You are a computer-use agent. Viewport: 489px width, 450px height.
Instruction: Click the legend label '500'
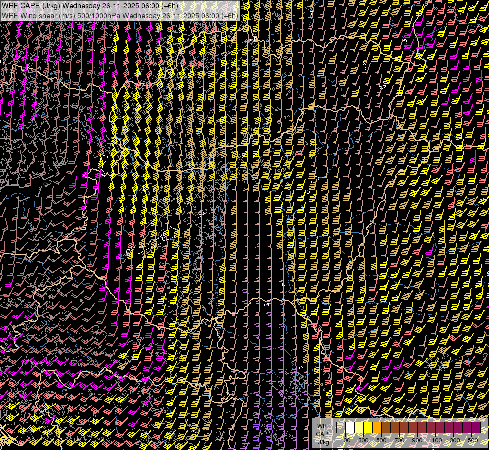[x=381, y=440]
